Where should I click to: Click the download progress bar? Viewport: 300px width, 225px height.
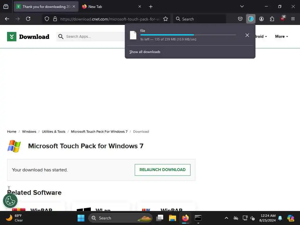coord(188,35)
